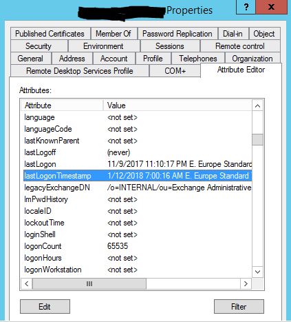
Task: Switch to the Security tab
Action: (x=39, y=46)
